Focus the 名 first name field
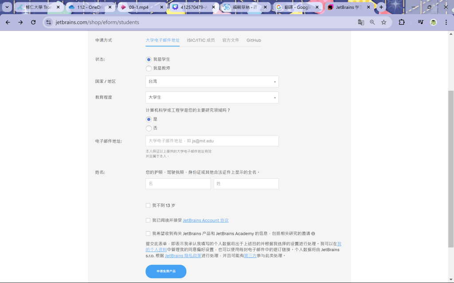Image resolution: width=454 pixels, height=283 pixels. [178, 184]
